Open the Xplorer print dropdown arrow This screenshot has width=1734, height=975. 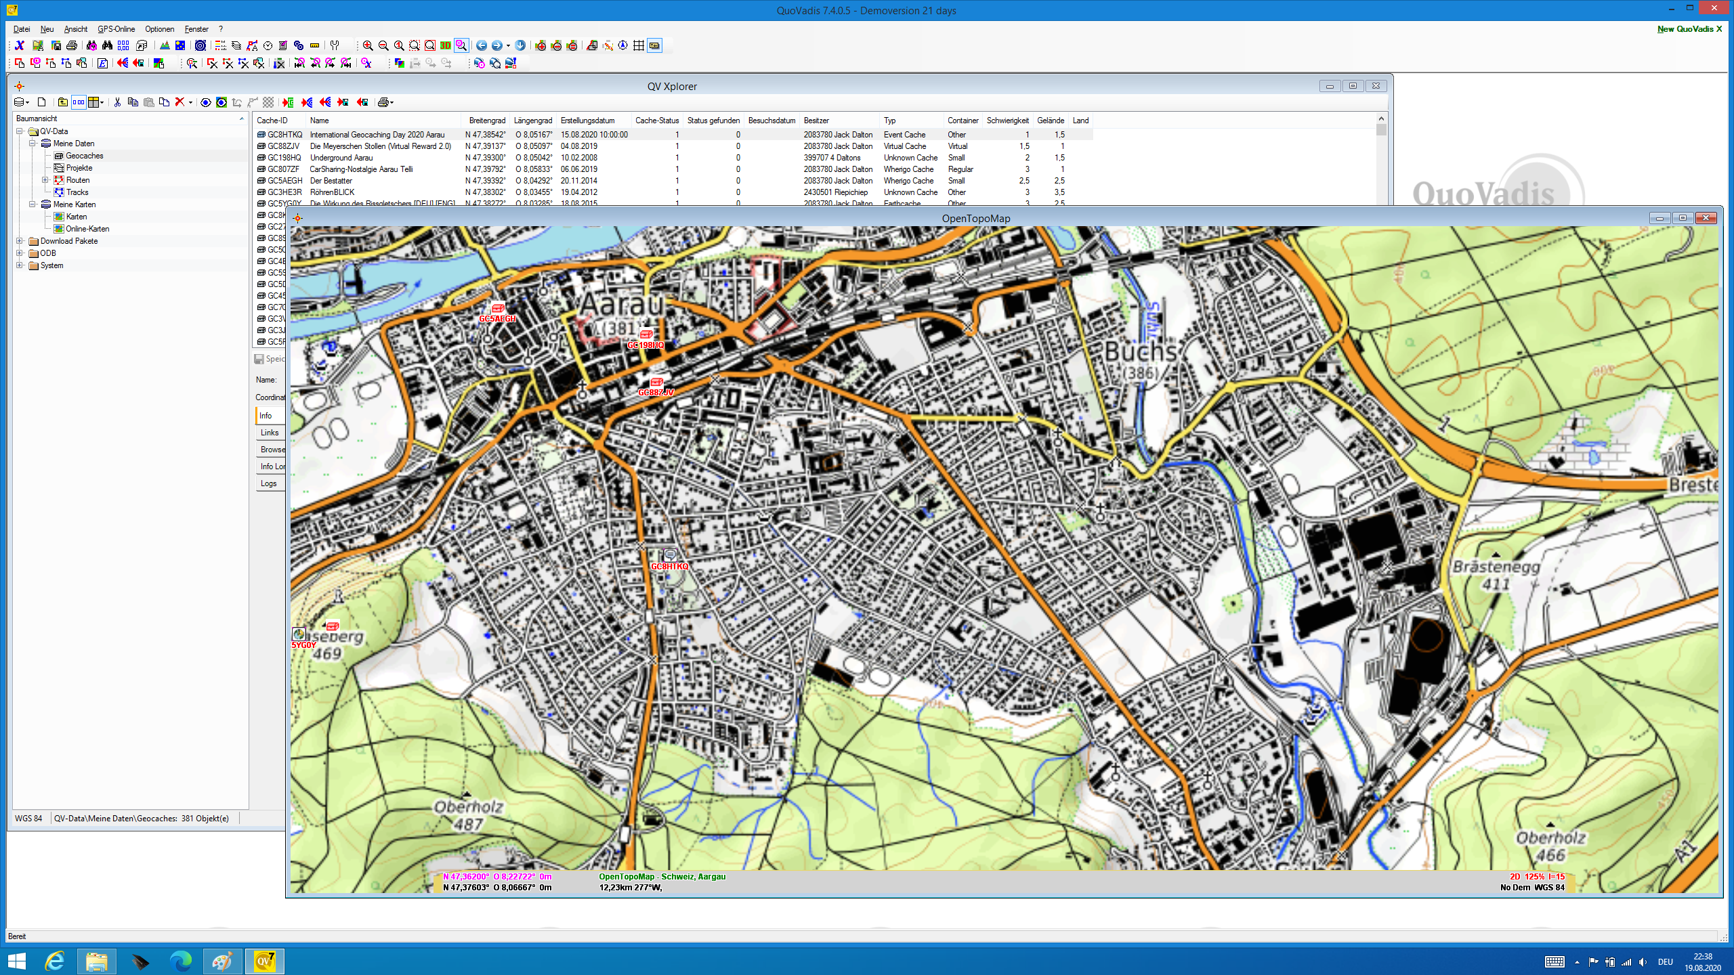(392, 103)
